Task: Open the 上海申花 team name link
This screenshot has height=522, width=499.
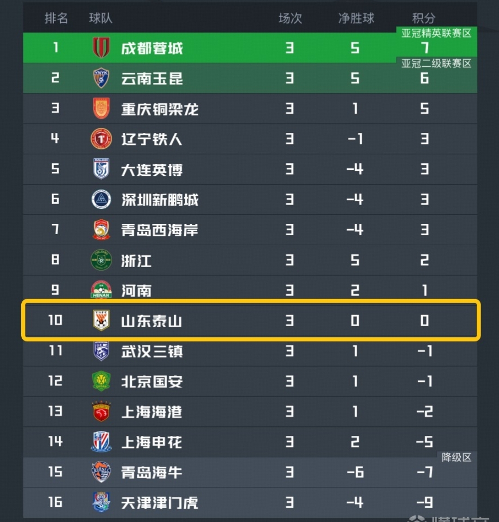Action: (152, 442)
